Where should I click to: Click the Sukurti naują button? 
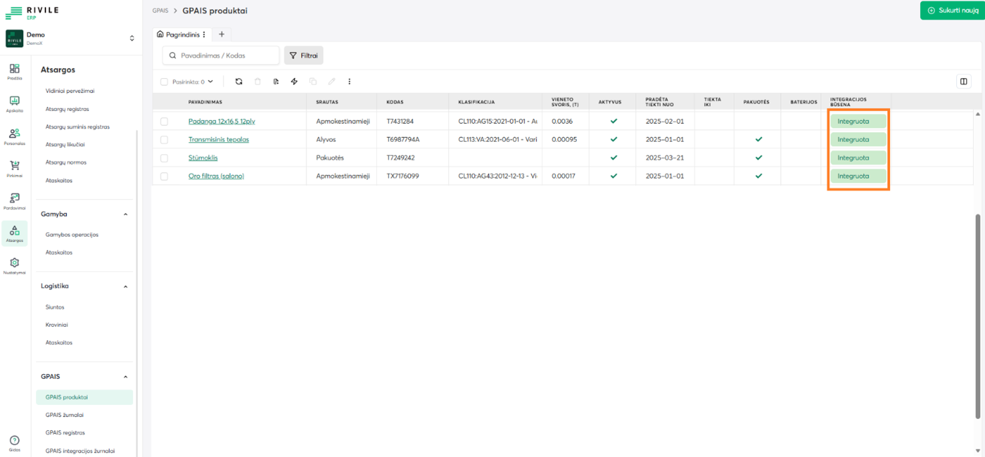[x=953, y=11]
